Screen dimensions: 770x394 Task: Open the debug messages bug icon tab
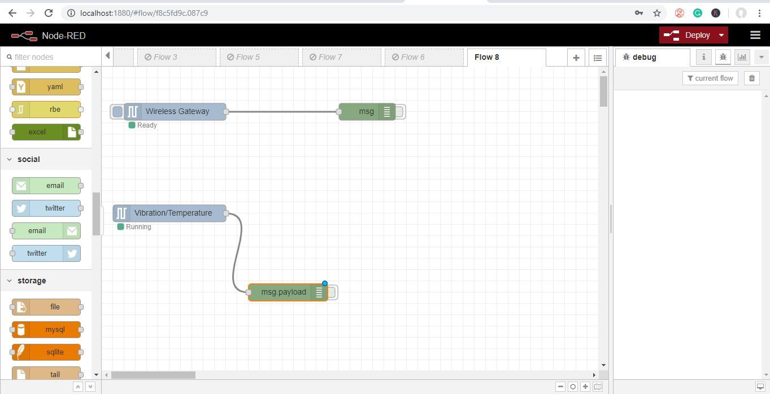(x=723, y=57)
